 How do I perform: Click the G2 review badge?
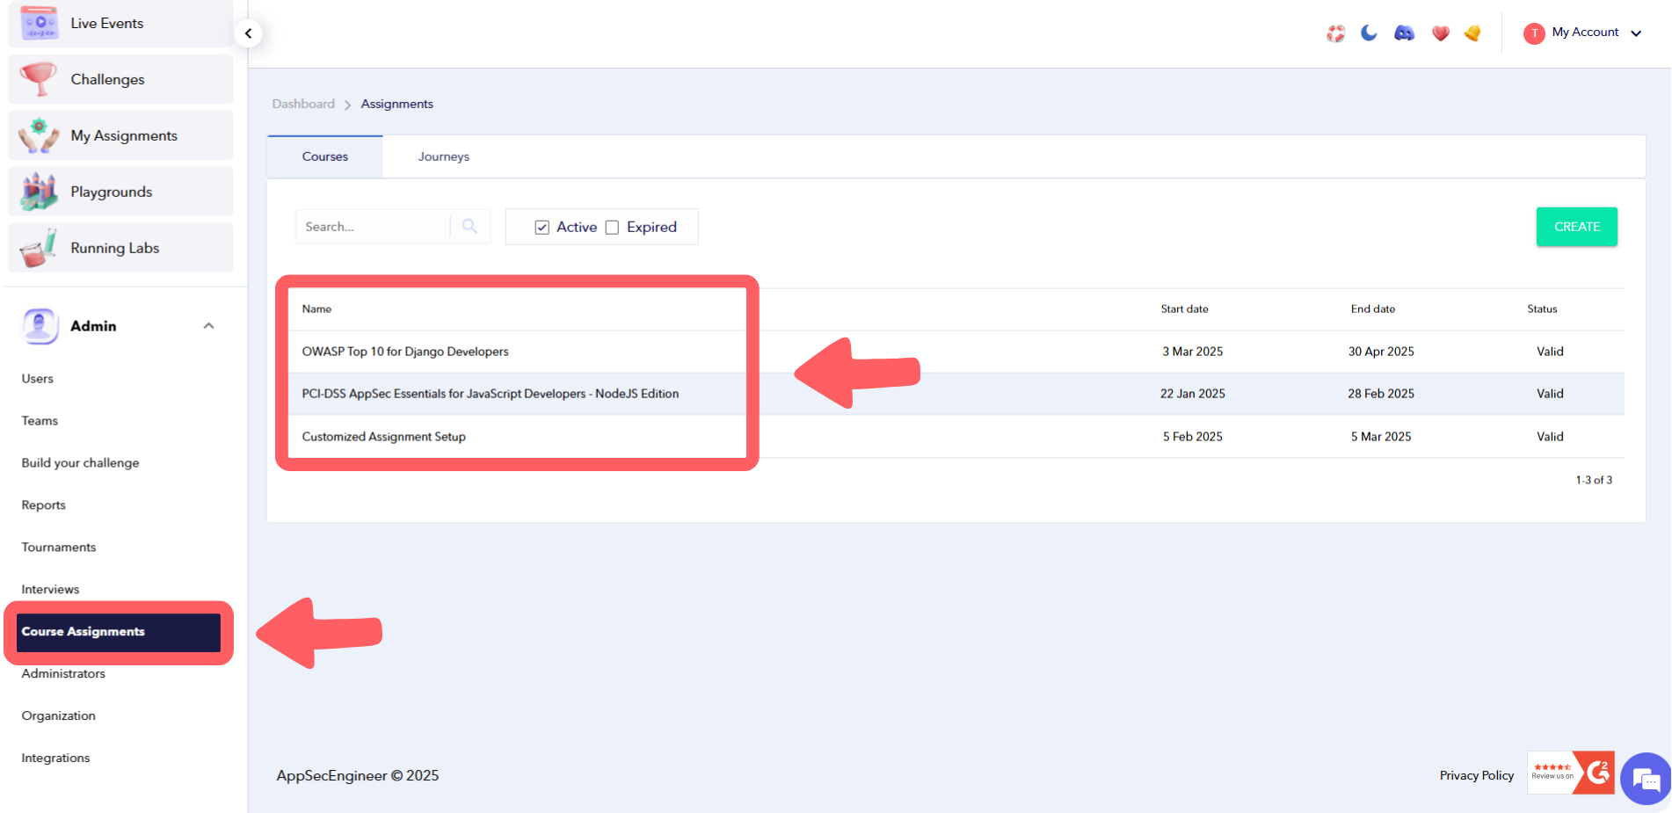1570,773
